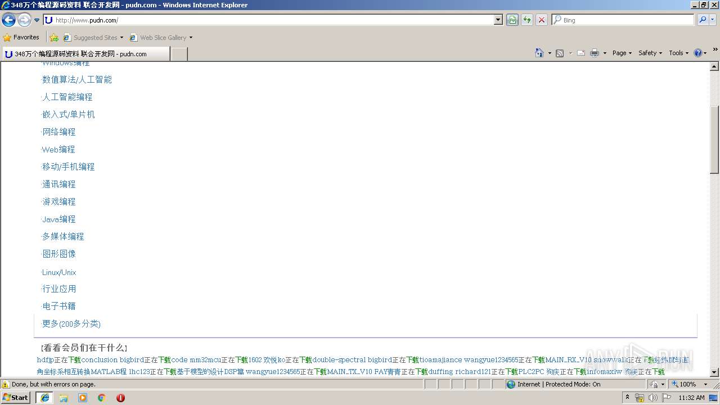Open Web编程 category link
The height and width of the screenshot is (405, 720).
(58, 150)
